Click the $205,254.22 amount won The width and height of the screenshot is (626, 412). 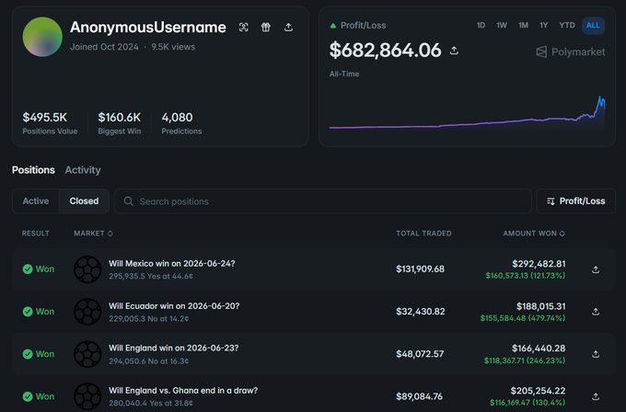click(538, 391)
